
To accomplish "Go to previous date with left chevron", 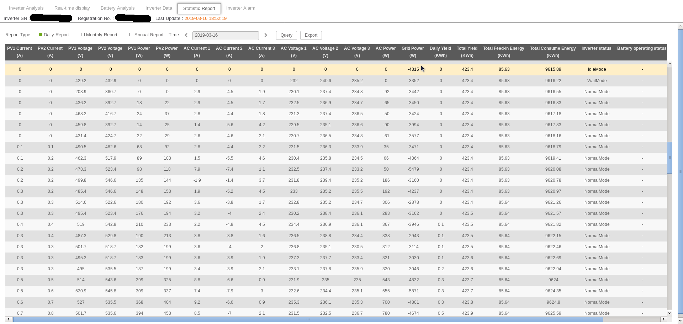I will [x=186, y=35].
